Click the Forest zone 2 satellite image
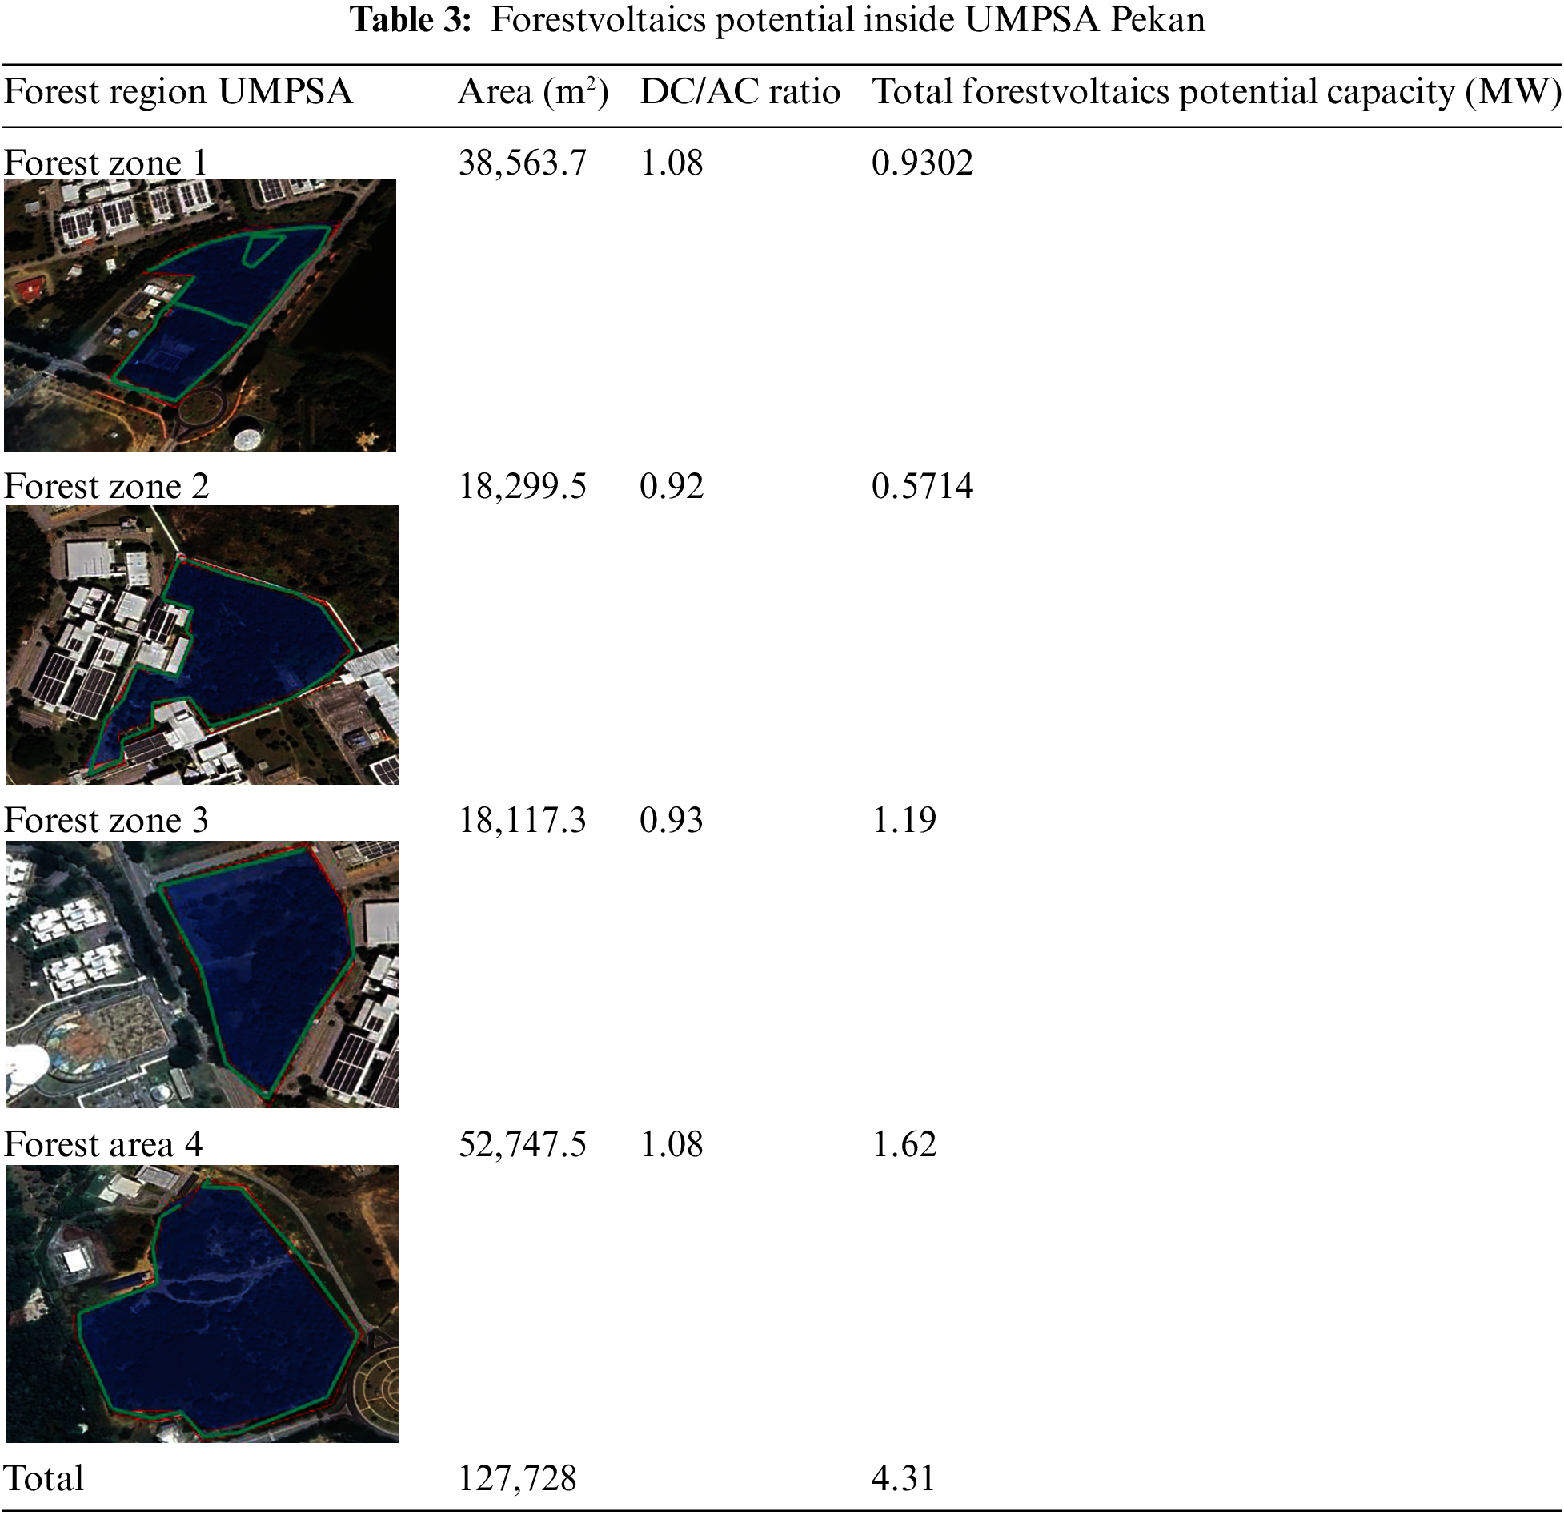 click(202, 644)
